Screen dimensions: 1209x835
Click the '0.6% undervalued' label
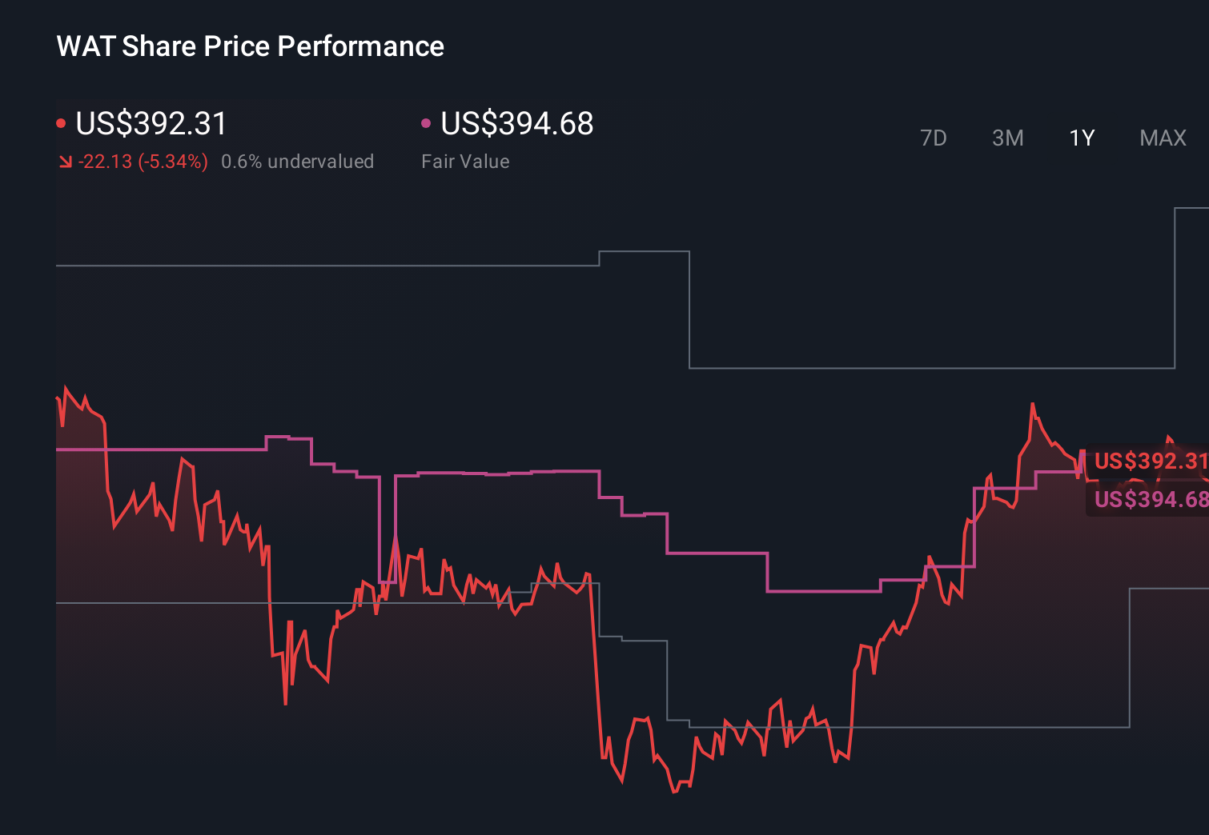(x=299, y=161)
